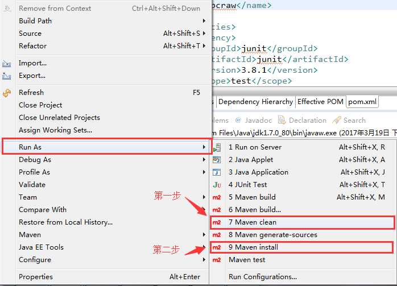Click the m2 icon beside Maven install

coord(217,247)
